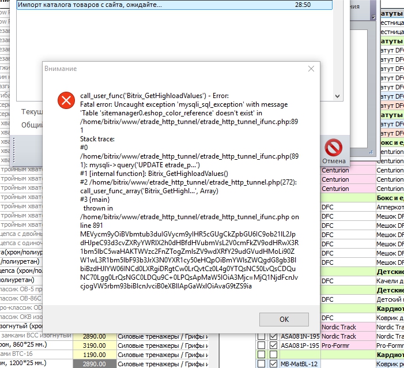This screenshot has width=404, height=368.
Task: Select the ASA081P-195 article cell
Action: (300, 346)
